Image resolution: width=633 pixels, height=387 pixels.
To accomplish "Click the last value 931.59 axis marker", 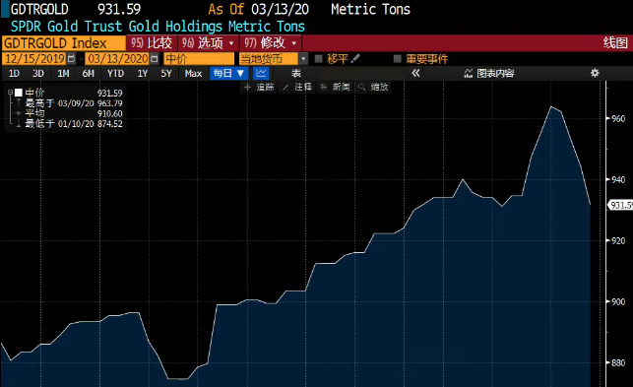I will (x=620, y=205).
